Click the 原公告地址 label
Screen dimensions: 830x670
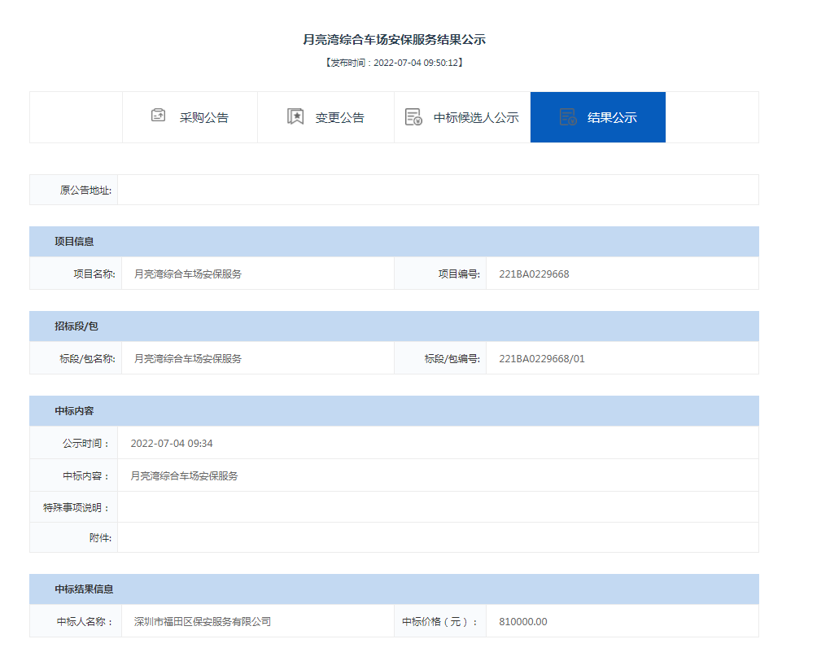pos(85,190)
